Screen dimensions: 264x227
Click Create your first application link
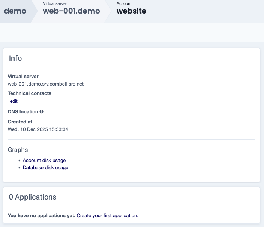tap(107, 216)
